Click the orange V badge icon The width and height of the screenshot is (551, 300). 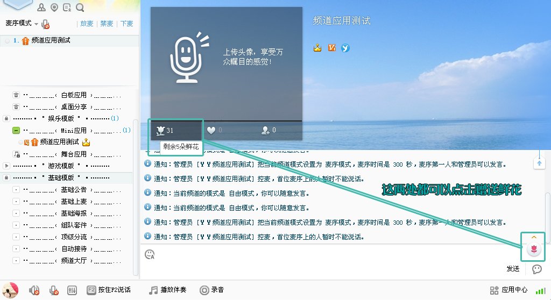coord(331,48)
